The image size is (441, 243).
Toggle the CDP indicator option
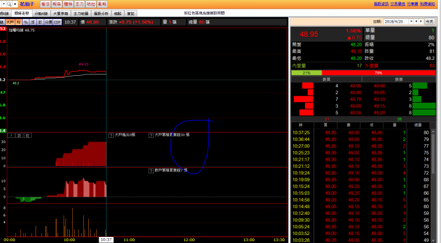(x=57, y=22)
